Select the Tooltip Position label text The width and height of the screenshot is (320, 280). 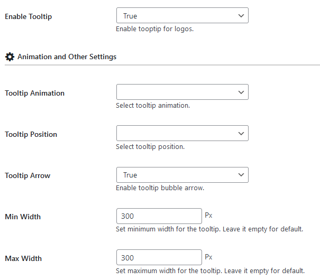[31, 134]
